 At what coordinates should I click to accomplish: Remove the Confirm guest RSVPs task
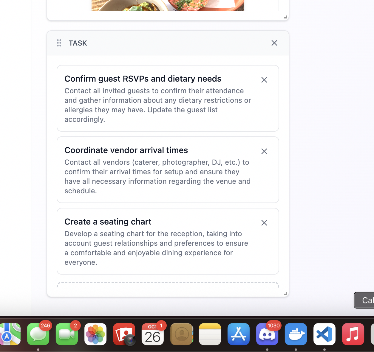[x=264, y=80]
